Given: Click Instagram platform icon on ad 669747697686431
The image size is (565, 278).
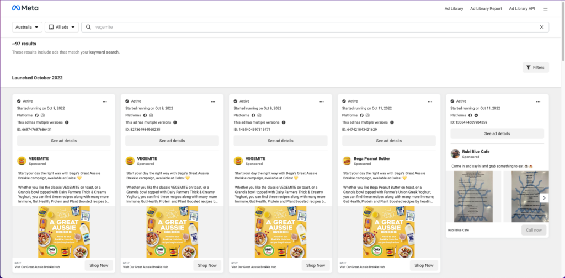Looking at the screenshot, I should click(x=42, y=115).
